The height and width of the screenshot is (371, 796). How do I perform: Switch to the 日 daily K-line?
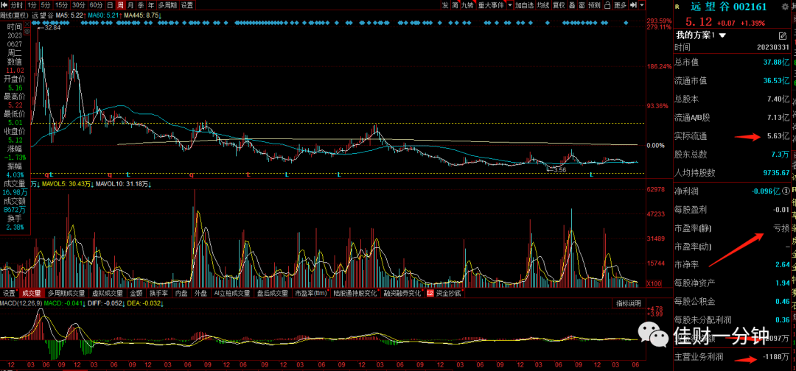[x=110, y=5]
